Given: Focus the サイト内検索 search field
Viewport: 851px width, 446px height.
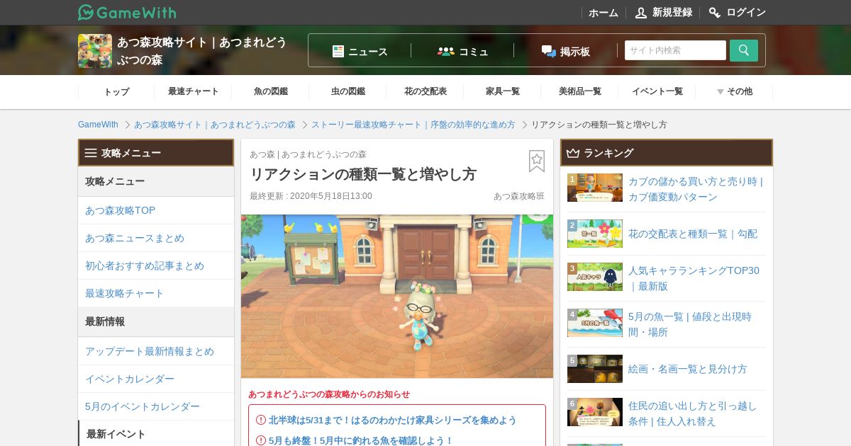Looking at the screenshot, I should pyautogui.click(x=675, y=50).
